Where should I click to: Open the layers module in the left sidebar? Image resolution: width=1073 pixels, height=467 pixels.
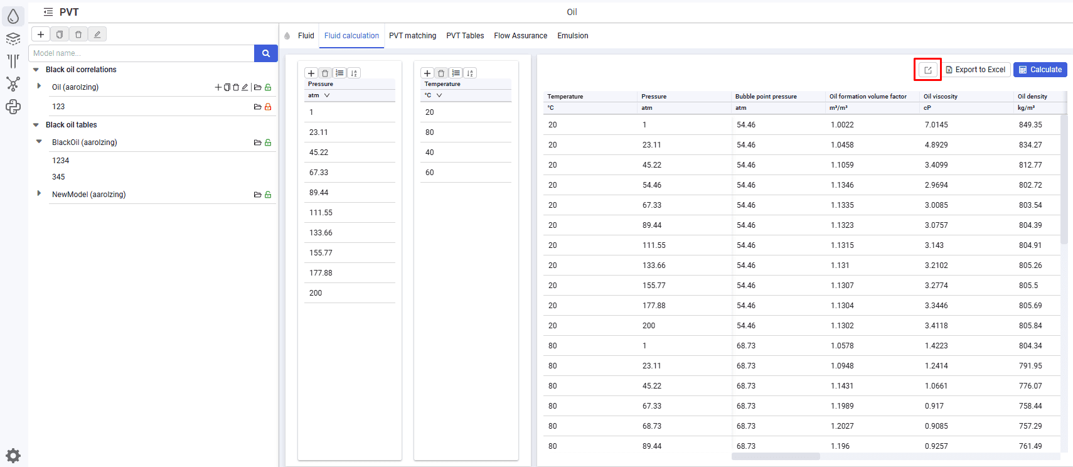pos(13,39)
